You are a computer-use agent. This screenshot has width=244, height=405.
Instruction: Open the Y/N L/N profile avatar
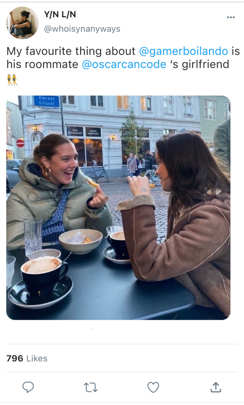coord(22,23)
